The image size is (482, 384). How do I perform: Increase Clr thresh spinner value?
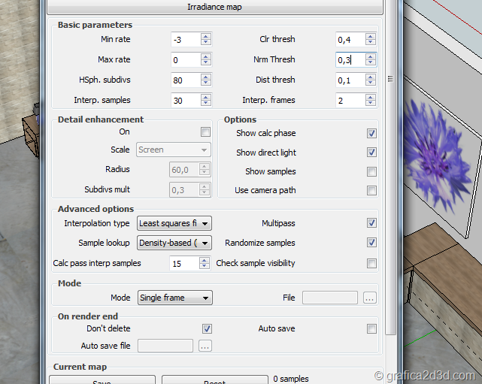pyautogui.click(x=370, y=36)
